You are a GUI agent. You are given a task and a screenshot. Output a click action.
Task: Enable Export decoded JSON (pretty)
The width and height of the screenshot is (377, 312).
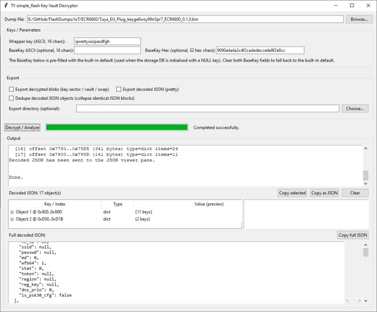click(x=118, y=89)
